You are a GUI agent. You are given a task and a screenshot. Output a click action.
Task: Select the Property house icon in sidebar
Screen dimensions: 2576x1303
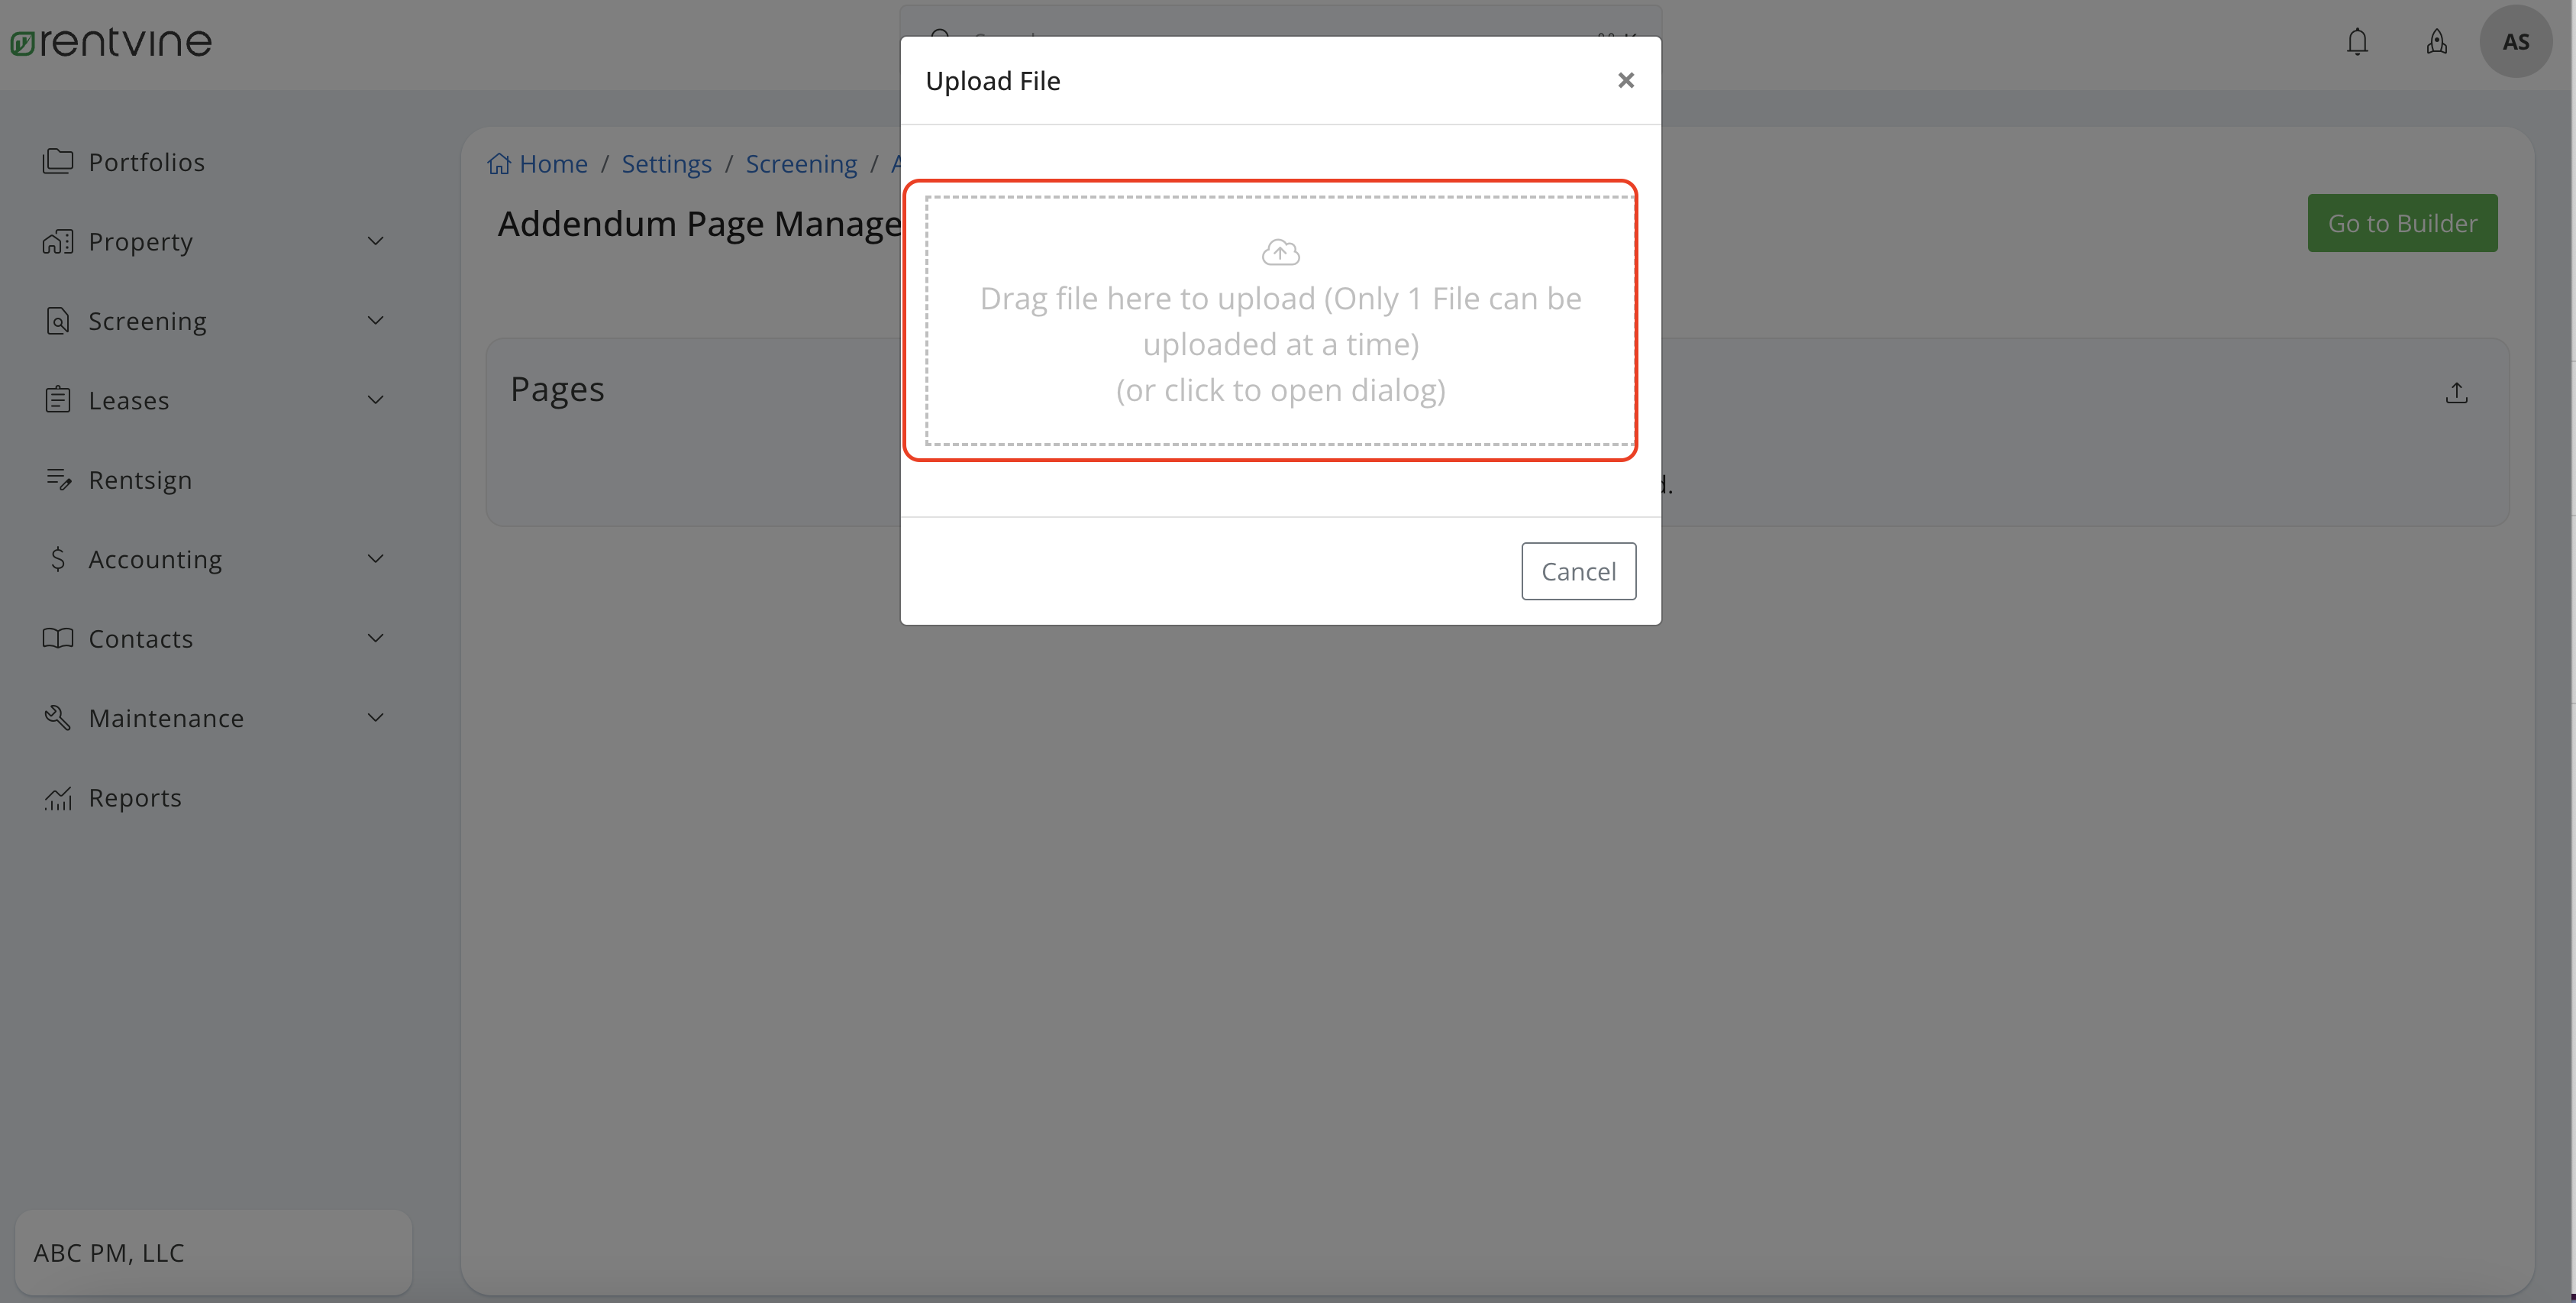59,241
